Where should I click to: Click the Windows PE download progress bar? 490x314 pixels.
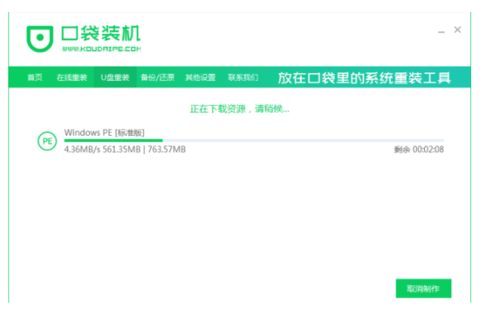(253, 140)
